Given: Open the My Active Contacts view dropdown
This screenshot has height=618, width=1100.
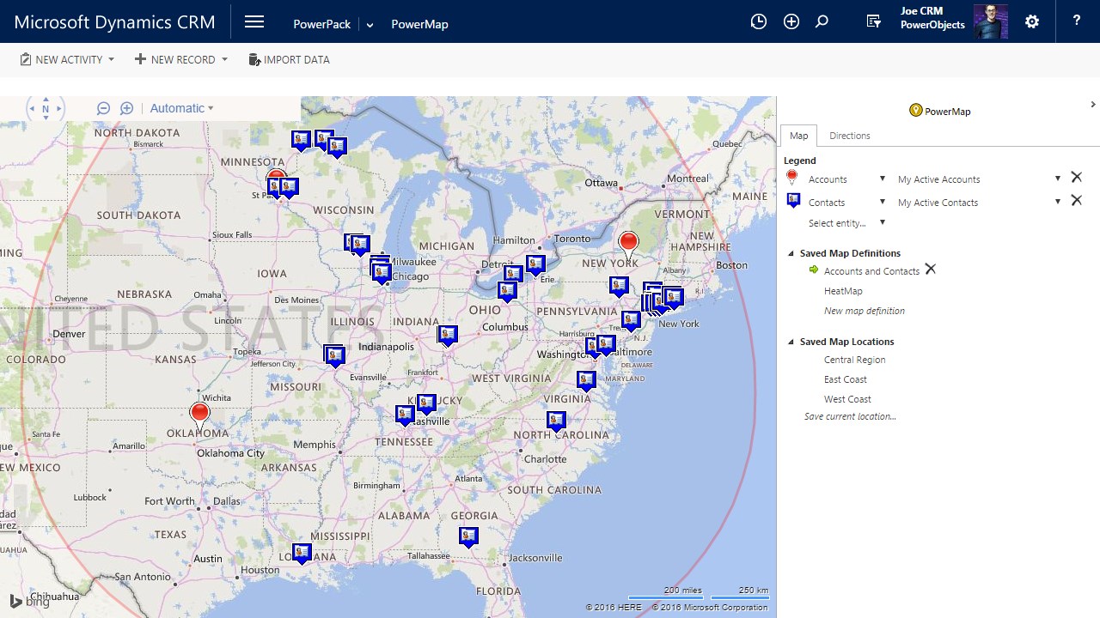Looking at the screenshot, I should [1057, 203].
